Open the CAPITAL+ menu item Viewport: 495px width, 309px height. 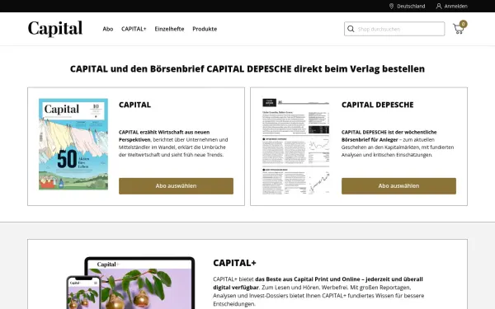click(134, 29)
